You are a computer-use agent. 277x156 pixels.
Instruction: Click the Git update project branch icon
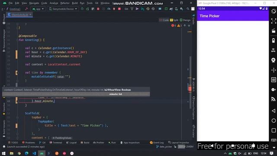(x=132, y=9)
